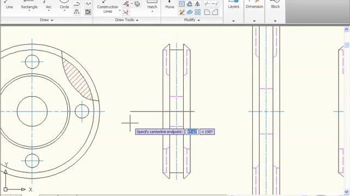Click the angle field showing < 190°
Image resolution: width=350 pixels, height=196 pixels.
coord(207,132)
